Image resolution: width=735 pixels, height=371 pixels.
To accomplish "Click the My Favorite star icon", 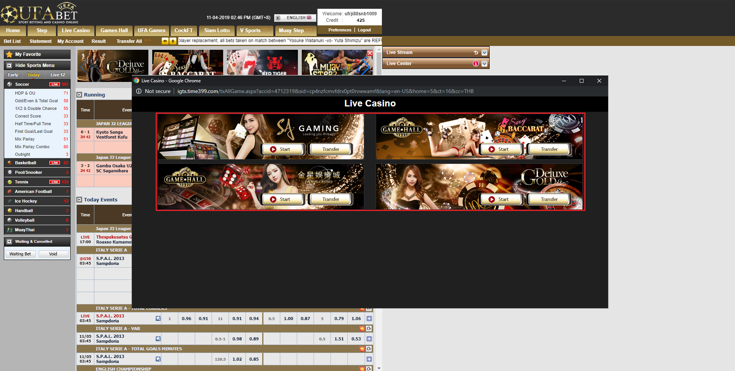I will [x=10, y=54].
